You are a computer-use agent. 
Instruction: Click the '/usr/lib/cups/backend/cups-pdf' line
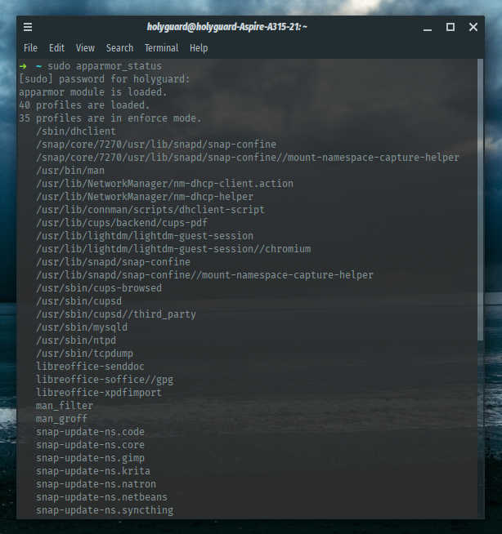[x=122, y=223]
